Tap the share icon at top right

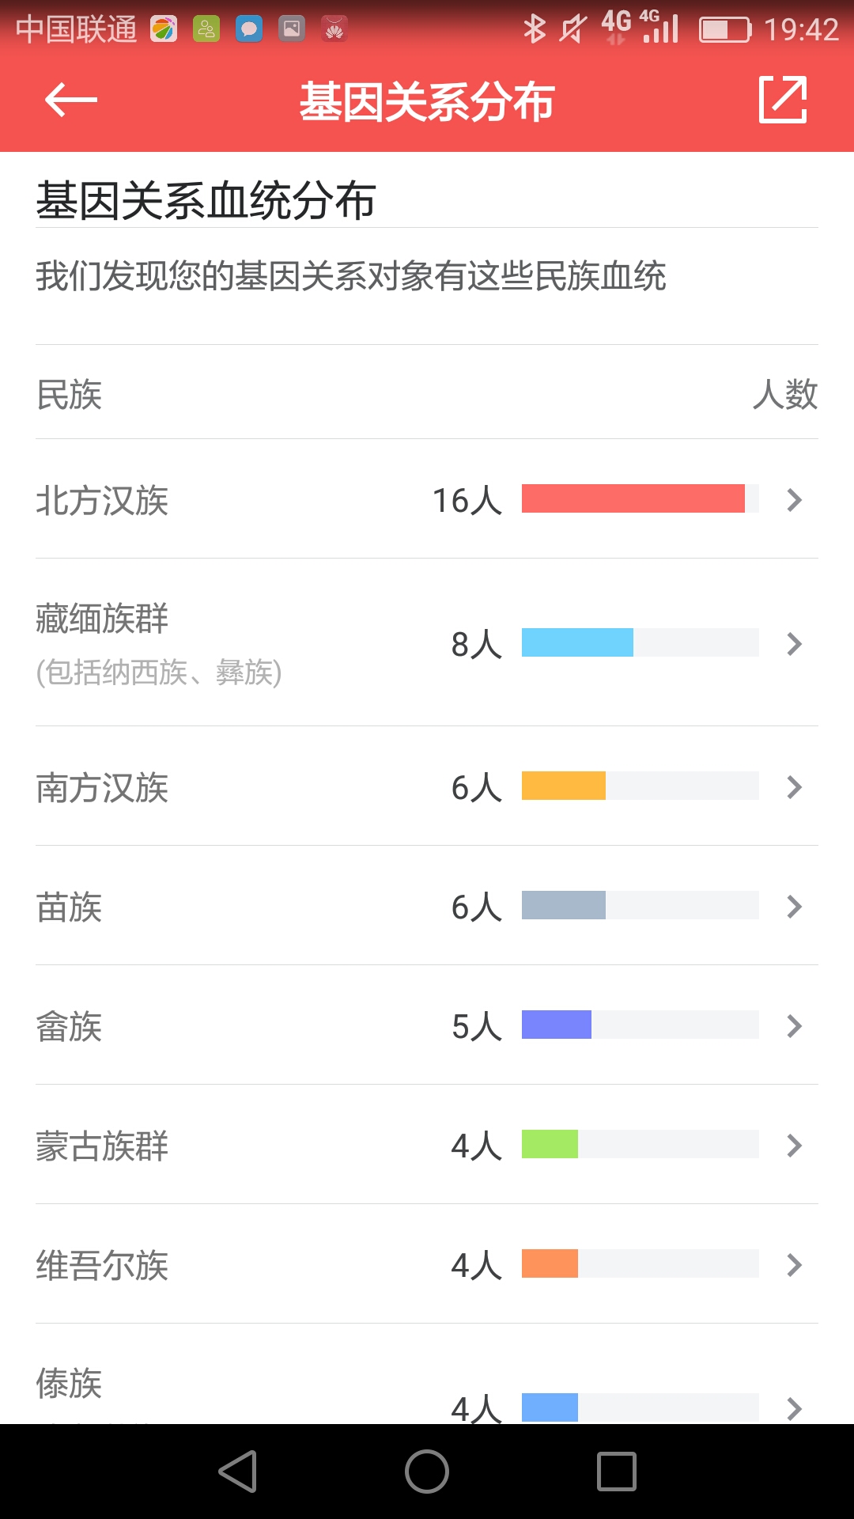783,100
